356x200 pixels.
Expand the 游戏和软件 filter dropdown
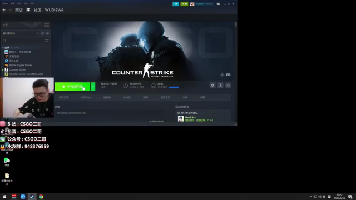(x=21, y=33)
